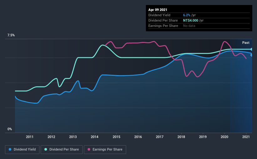Click the teal endpoint marker of Dividend Per Share line

pyautogui.click(x=252, y=49)
